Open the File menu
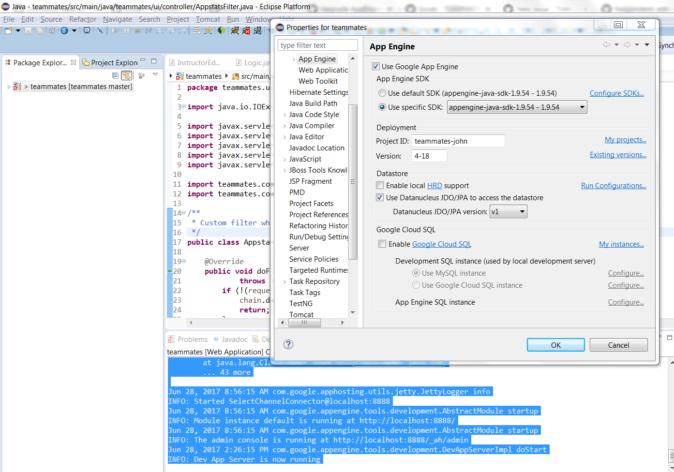Screen dimensions: 674x472 [x=9, y=19]
